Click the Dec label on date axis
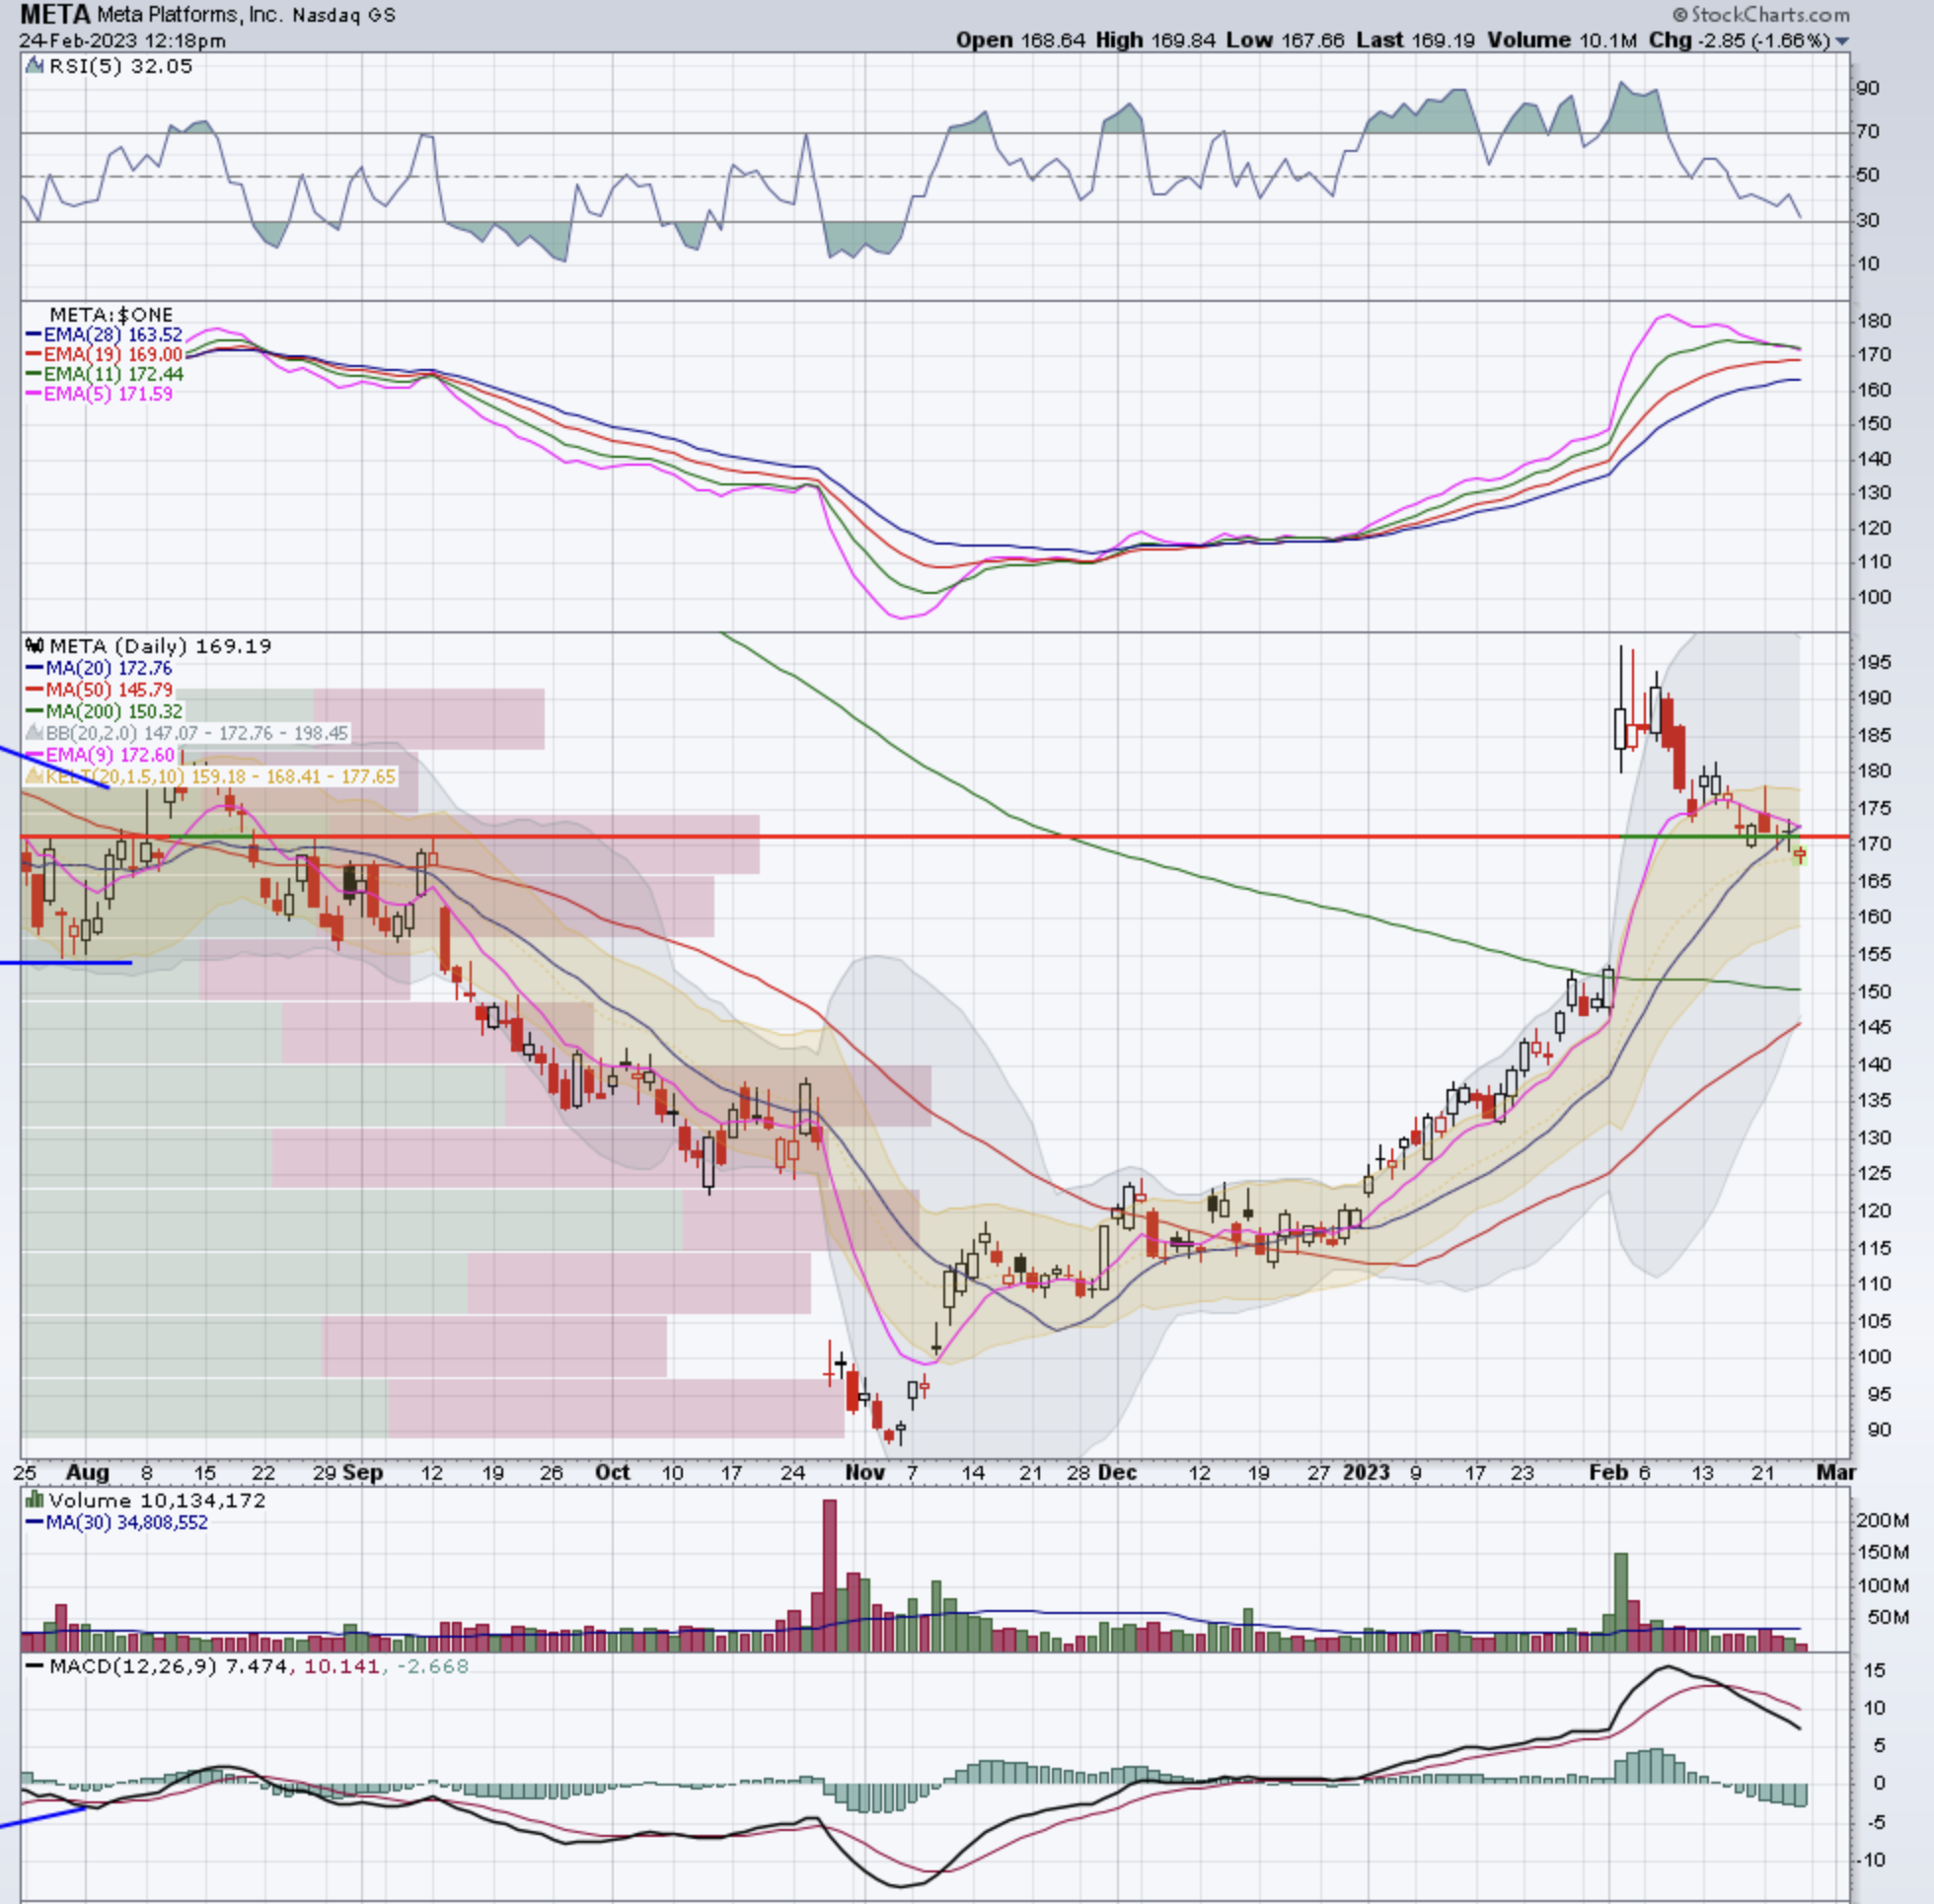 coord(1117,1472)
